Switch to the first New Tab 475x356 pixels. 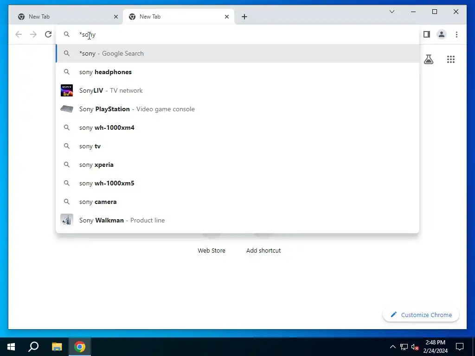coord(67,17)
